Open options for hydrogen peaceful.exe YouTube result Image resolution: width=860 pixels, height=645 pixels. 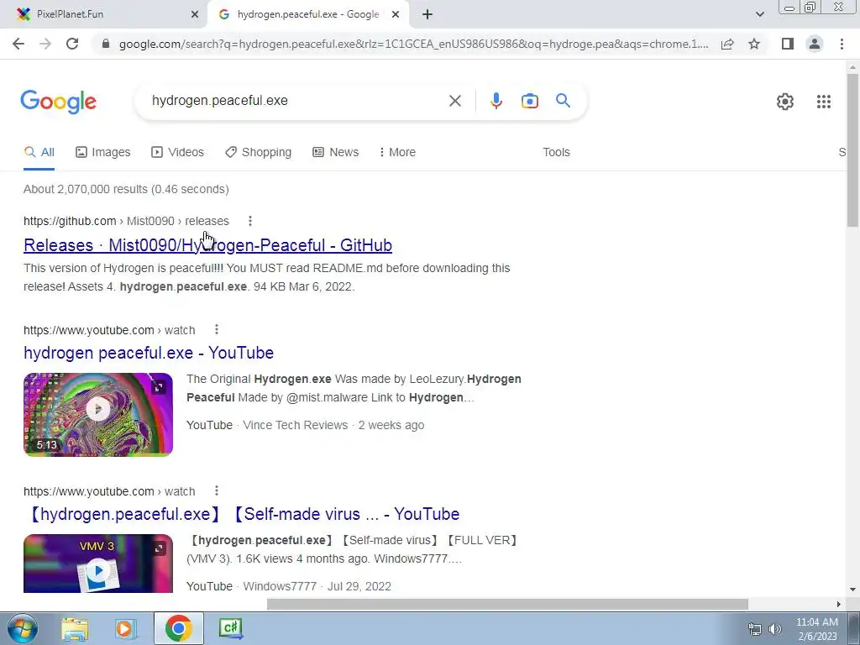point(217,329)
